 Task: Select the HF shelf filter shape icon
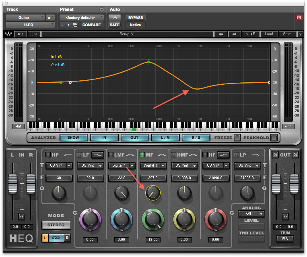[223, 155]
